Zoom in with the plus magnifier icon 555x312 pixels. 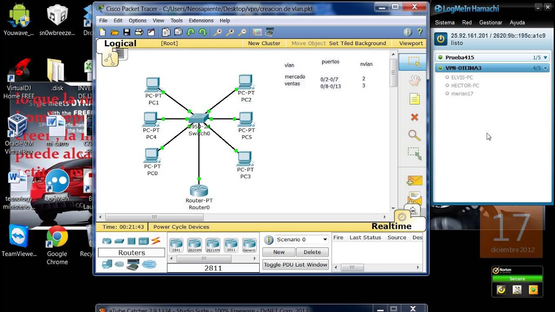218,32
